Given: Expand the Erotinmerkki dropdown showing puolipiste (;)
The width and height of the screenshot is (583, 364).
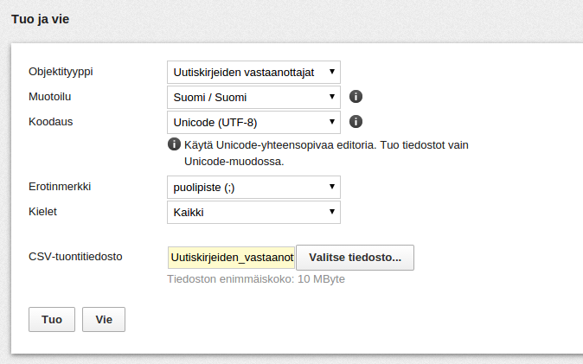Looking at the screenshot, I should coord(253,187).
